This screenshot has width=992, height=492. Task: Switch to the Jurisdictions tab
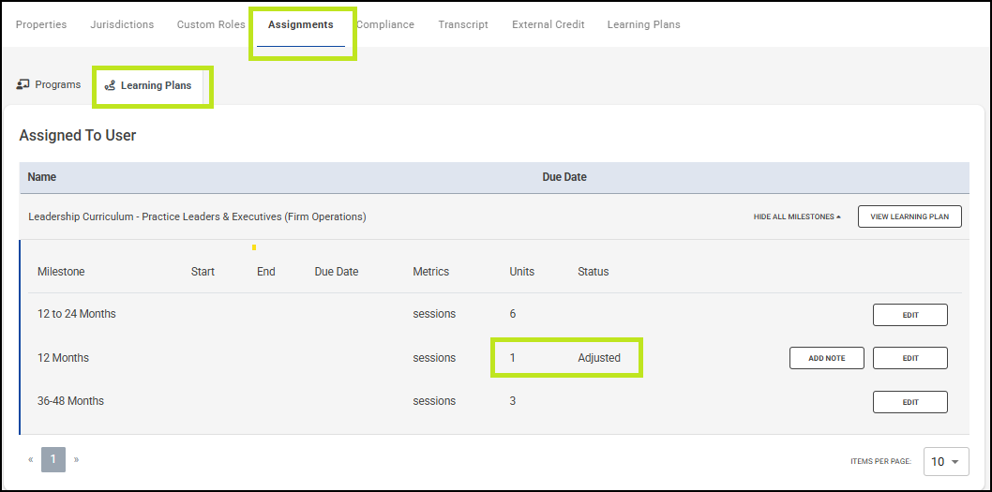tap(122, 24)
